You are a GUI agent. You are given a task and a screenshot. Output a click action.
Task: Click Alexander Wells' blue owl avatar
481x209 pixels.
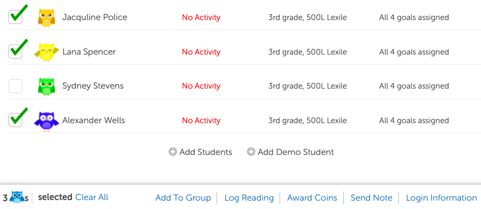(x=46, y=121)
